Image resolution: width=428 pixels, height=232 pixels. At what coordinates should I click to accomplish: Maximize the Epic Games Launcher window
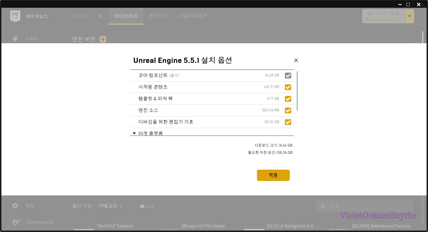408,4
